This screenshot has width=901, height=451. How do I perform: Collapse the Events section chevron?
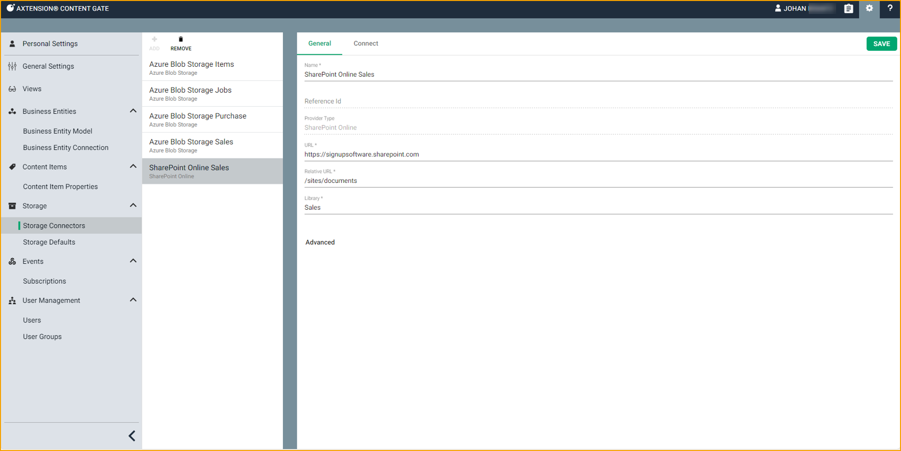click(133, 261)
